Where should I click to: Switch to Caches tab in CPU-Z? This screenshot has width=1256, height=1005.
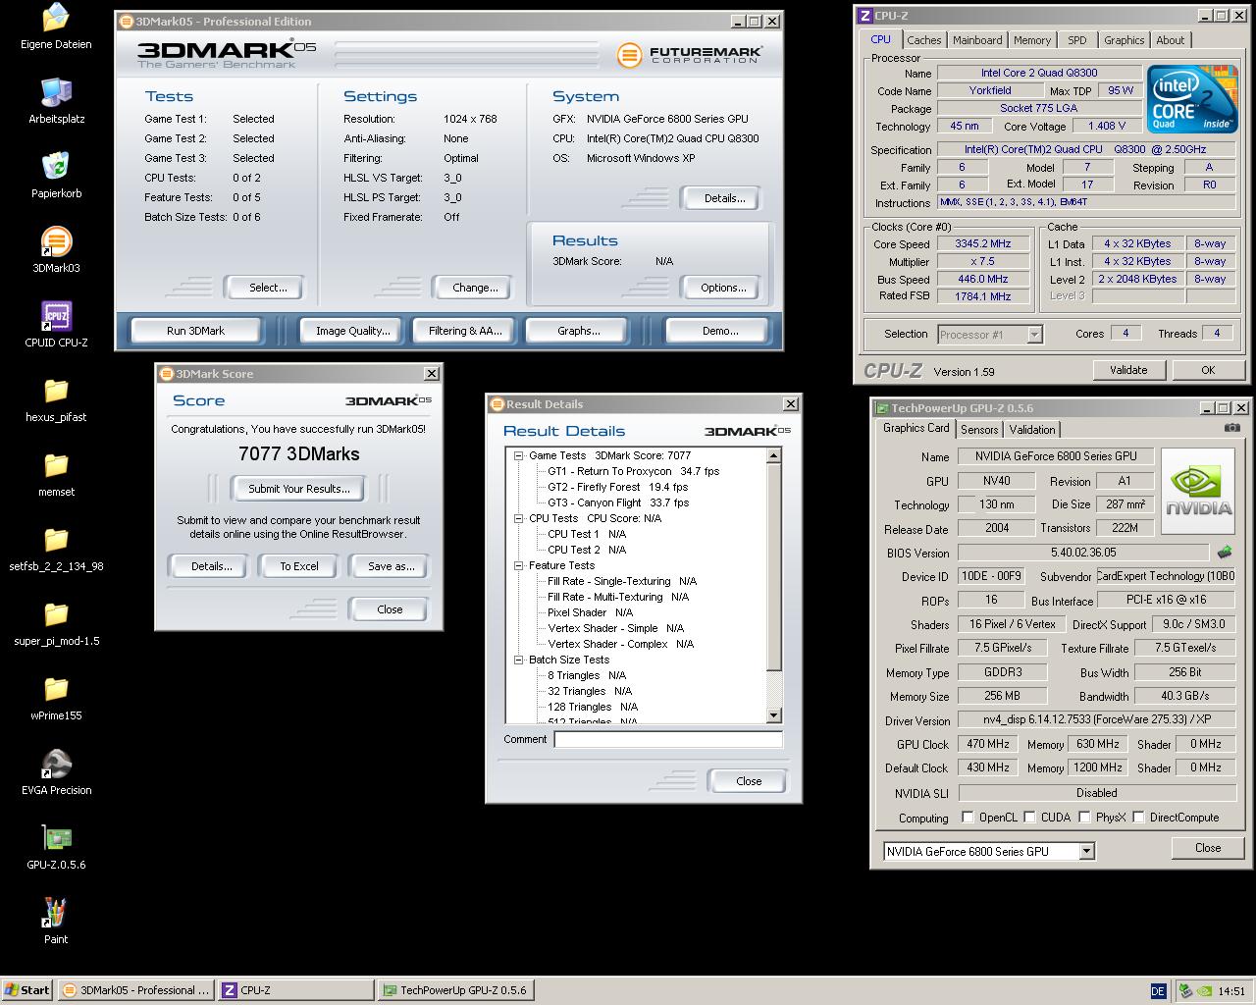[x=923, y=40]
